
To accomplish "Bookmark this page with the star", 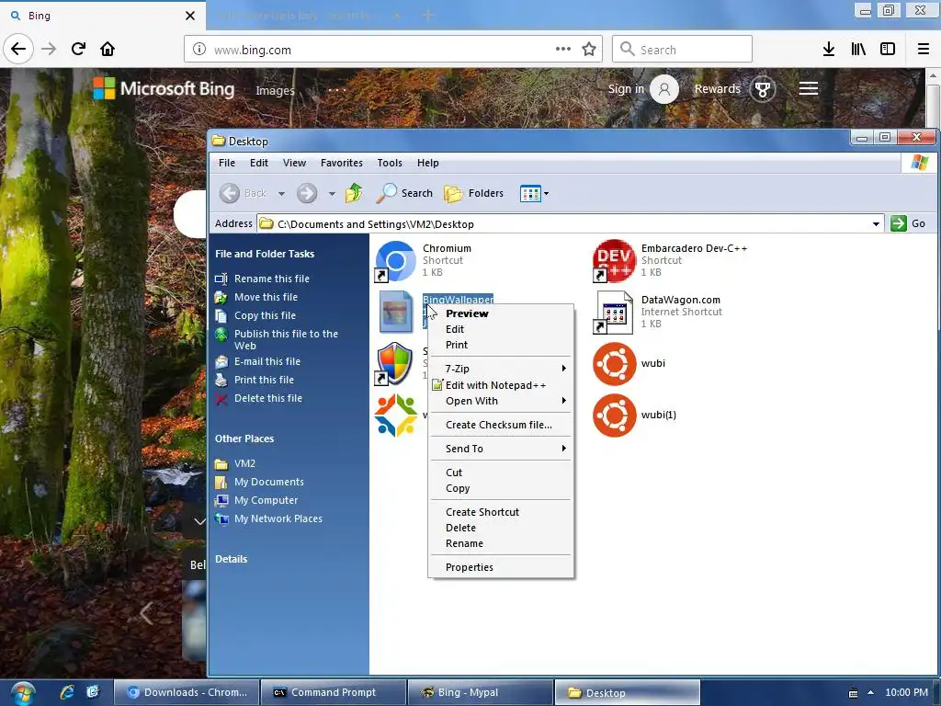I will coord(589,50).
